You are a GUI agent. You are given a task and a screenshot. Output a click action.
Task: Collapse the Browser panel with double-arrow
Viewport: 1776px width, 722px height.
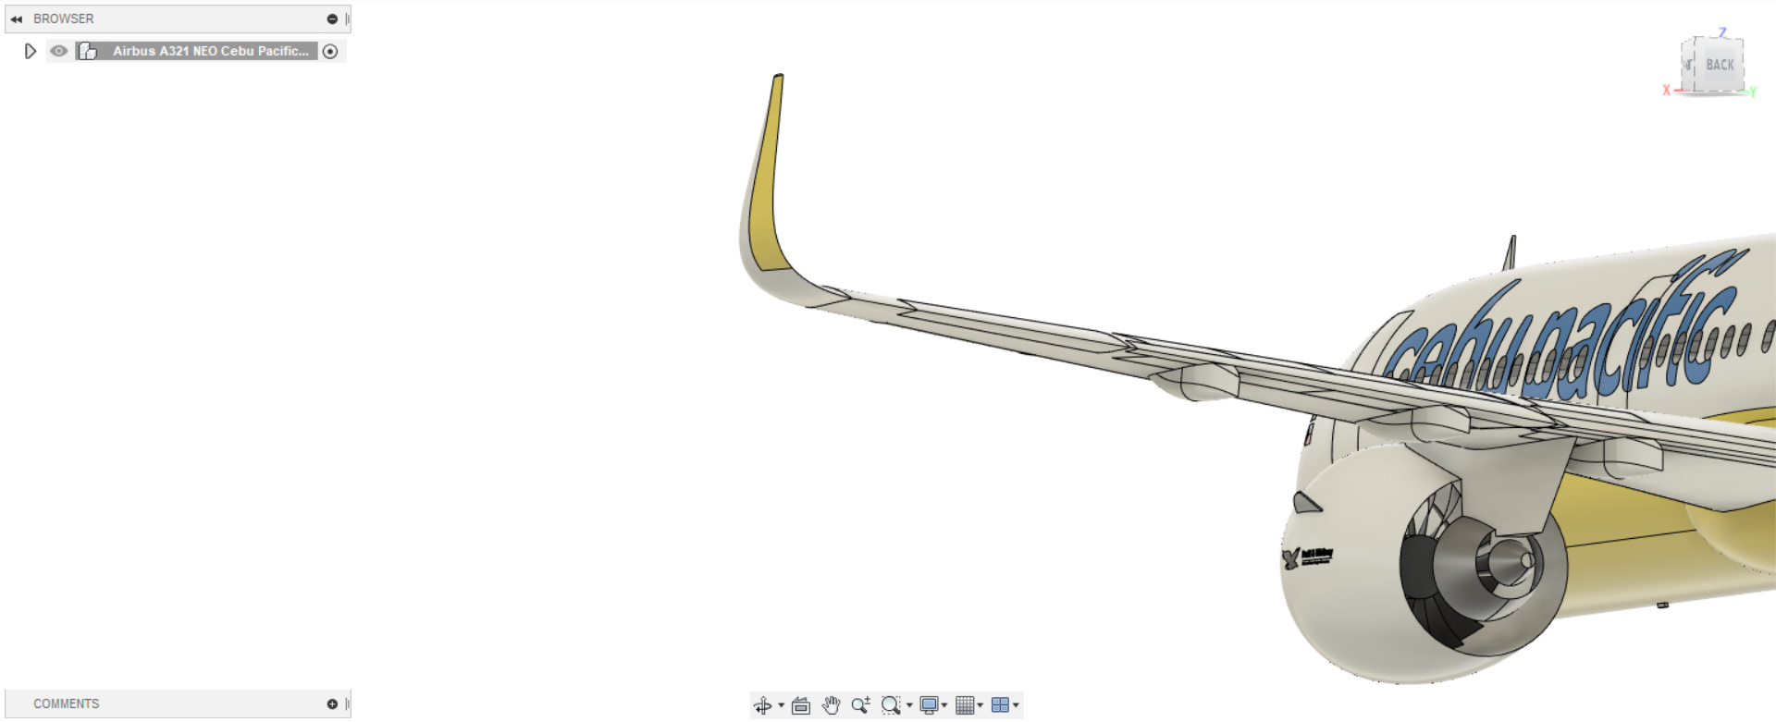(x=17, y=18)
